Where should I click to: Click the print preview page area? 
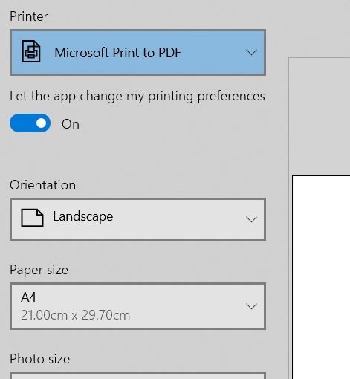pyautogui.click(x=321, y=277)
